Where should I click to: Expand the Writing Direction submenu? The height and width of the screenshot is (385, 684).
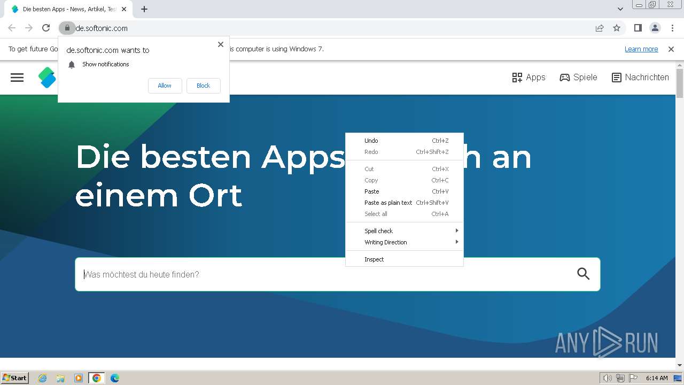[405, 242]
